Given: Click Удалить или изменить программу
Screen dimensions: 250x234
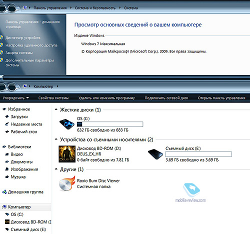Looking at the screenshot, I should [x=106, y=98].
